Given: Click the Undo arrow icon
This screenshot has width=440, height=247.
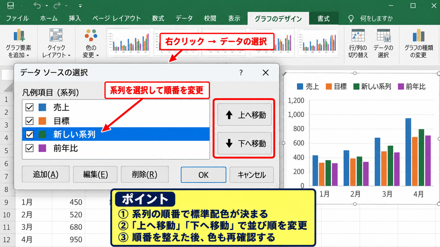Looking at the screenshot, I should pyautogui.click(x=37, y=6).
